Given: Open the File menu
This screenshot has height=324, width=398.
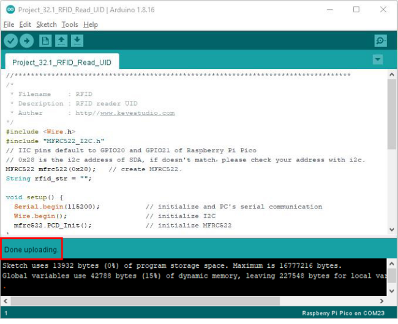Looking at the screenshot, I should click(9, 24).
